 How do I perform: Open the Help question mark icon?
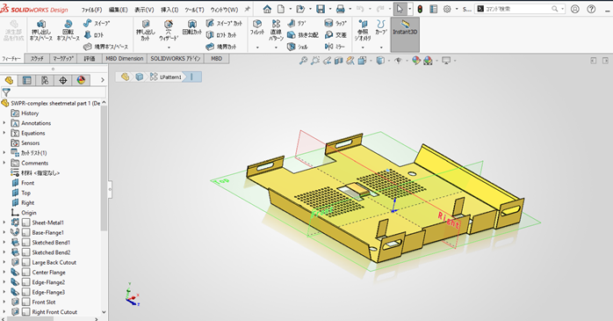click(x=592, y=9)
